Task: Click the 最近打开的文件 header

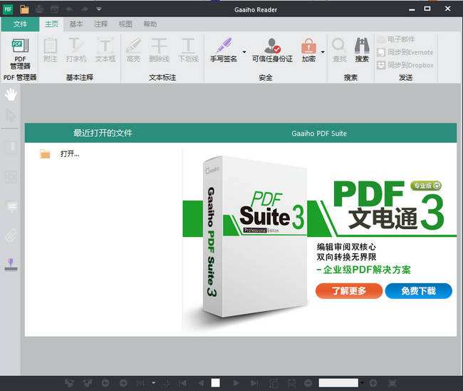Action: 103,133
